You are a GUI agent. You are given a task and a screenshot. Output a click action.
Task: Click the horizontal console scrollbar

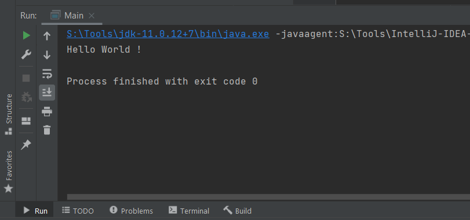(x=268, y=197)
